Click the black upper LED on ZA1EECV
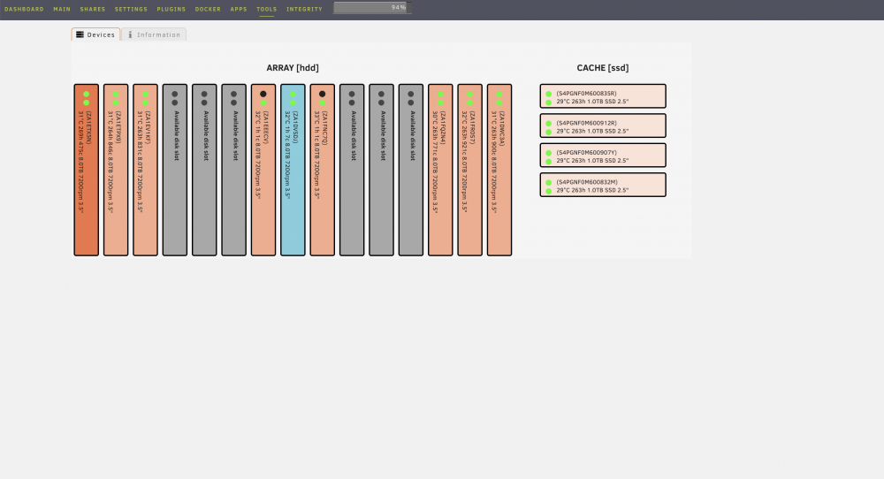 [x=263, y=94]
